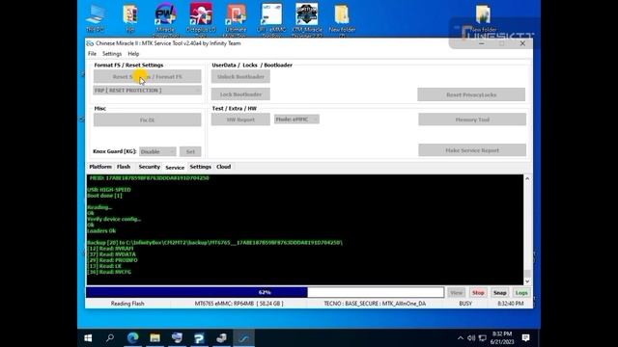Launch UFI eMMC ToolBox desktop shortcut
Viewport: 618px width, 347px height.
click(271, 19)
